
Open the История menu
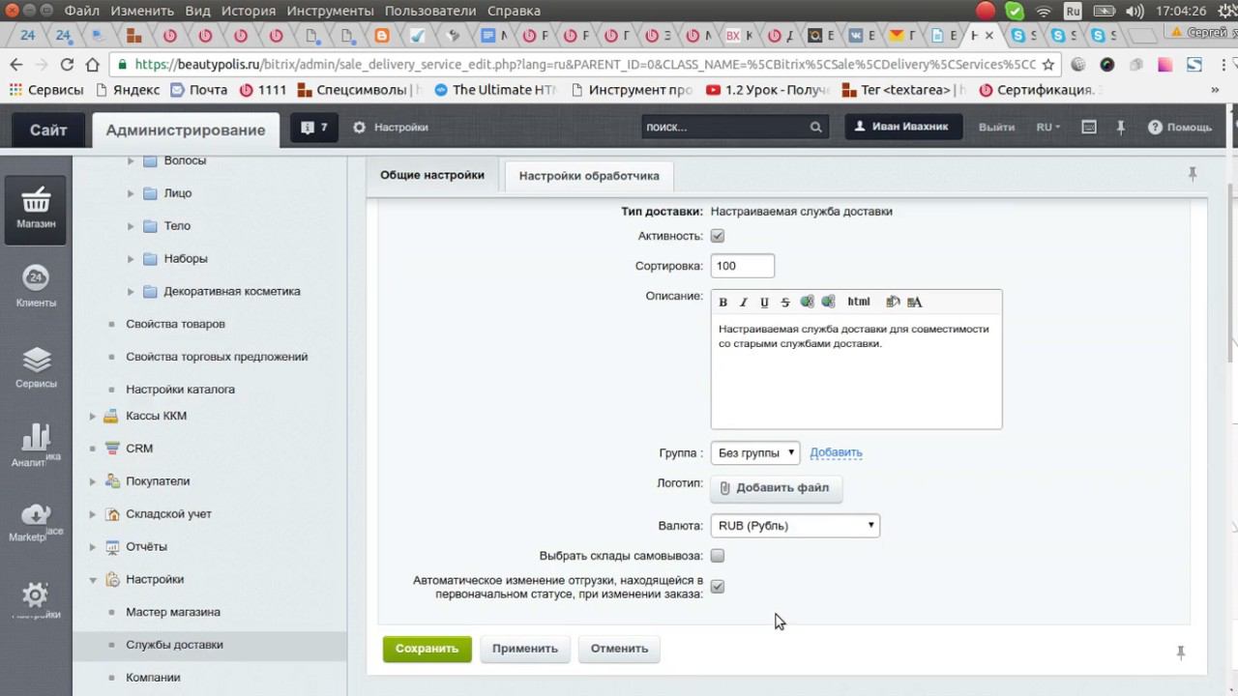(x=248, y=11)
